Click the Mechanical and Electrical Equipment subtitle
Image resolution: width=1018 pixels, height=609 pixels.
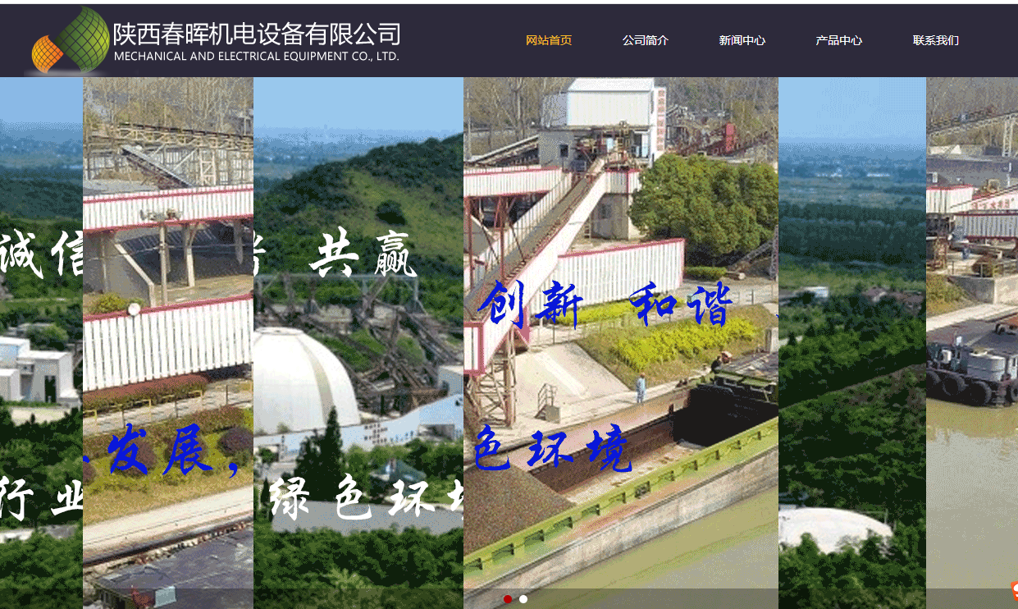256,57
